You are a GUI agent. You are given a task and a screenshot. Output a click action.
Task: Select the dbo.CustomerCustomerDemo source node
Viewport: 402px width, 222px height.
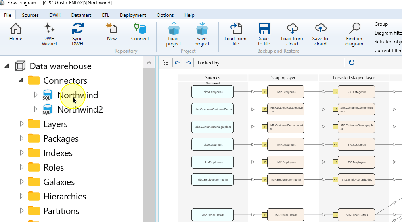pos(213,109)
